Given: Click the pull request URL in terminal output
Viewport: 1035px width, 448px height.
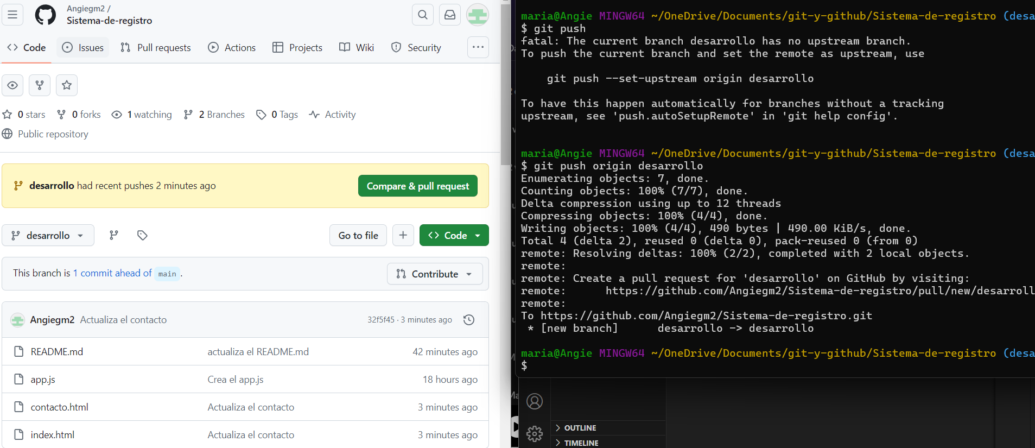Looking at the screenshot, I should coord(820,291).
